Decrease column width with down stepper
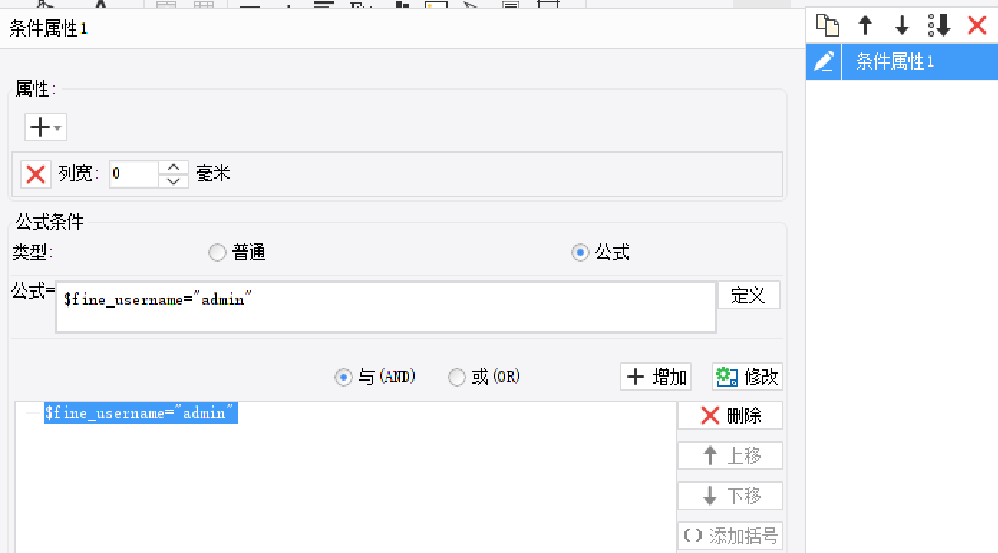Viewport: 998px width, 553px height. (174, 181)
